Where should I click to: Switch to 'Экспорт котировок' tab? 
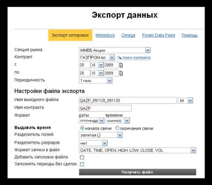point(70,35)
